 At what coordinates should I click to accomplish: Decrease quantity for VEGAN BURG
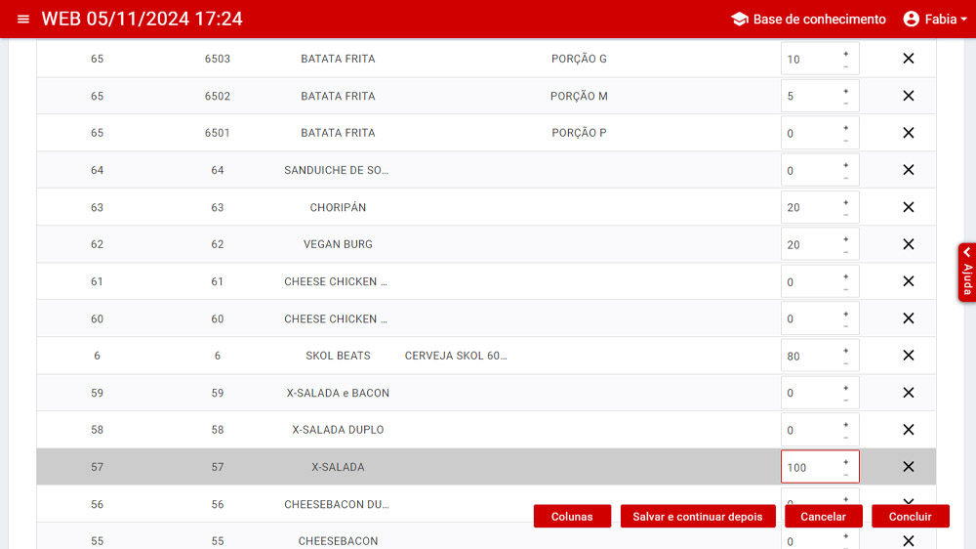pos(845,252)
